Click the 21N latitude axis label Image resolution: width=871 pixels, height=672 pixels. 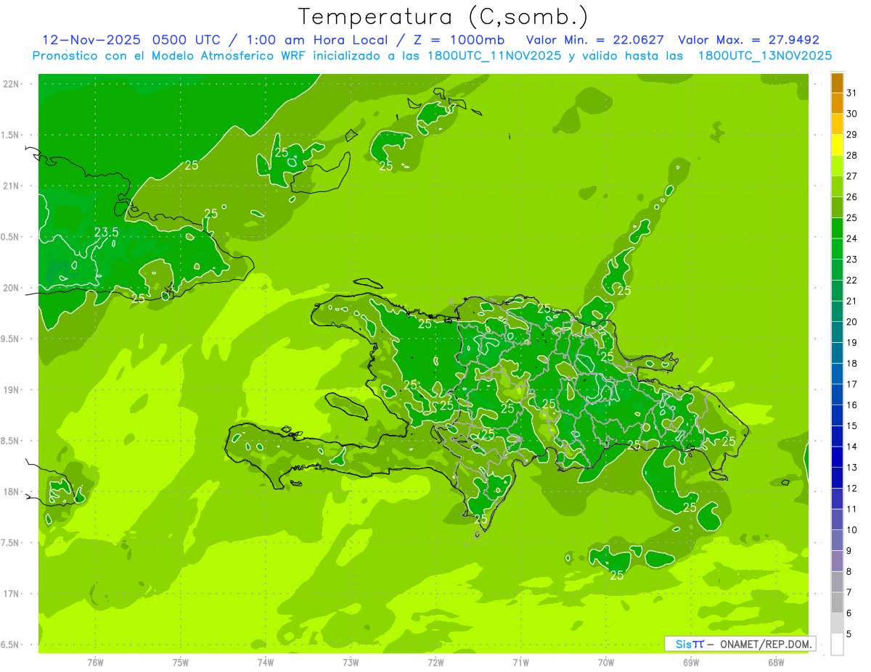10,186
